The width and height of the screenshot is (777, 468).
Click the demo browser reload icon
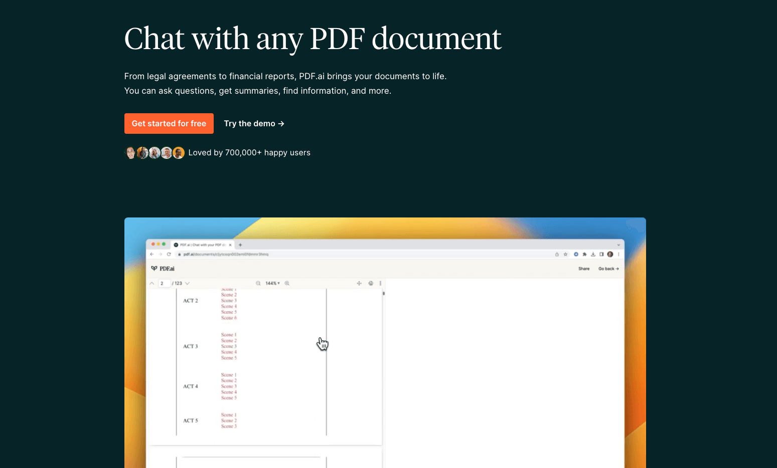coord(169,254)
